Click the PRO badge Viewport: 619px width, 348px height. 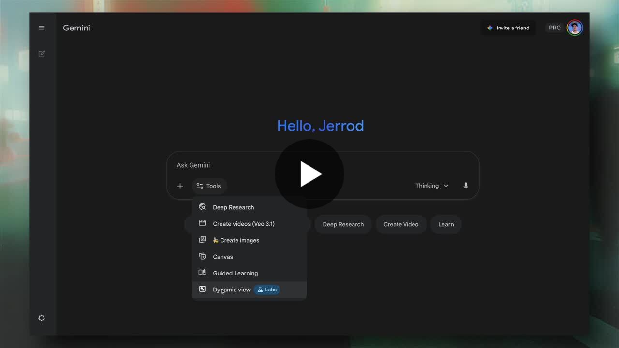[555, 28]
